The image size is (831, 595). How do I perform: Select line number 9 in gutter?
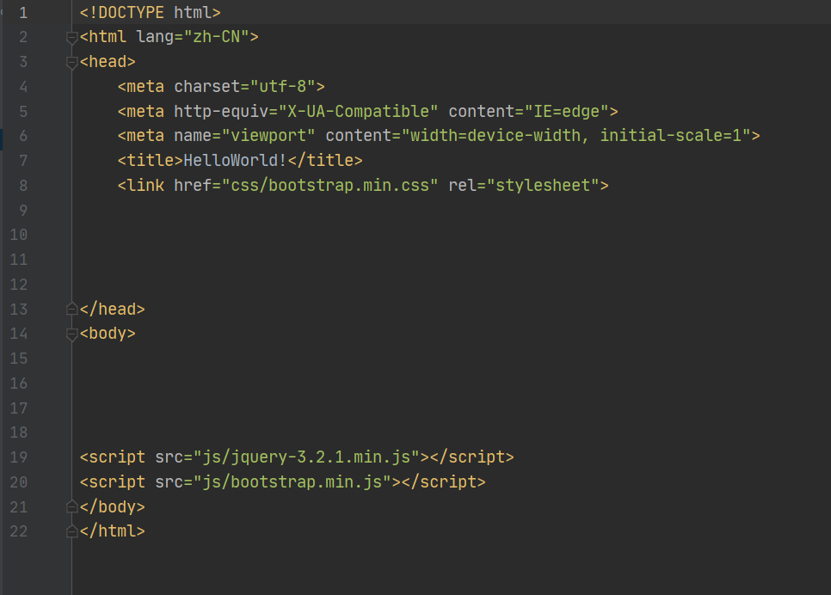23,211
